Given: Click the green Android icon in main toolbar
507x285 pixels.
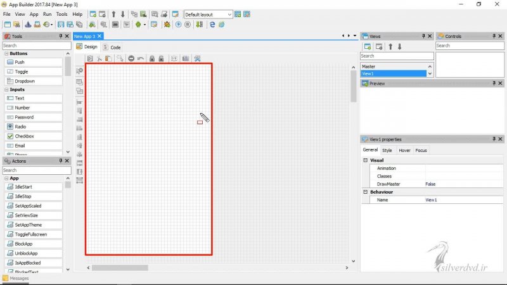Looking at the screenshot, I should click(x=138, y=25).
